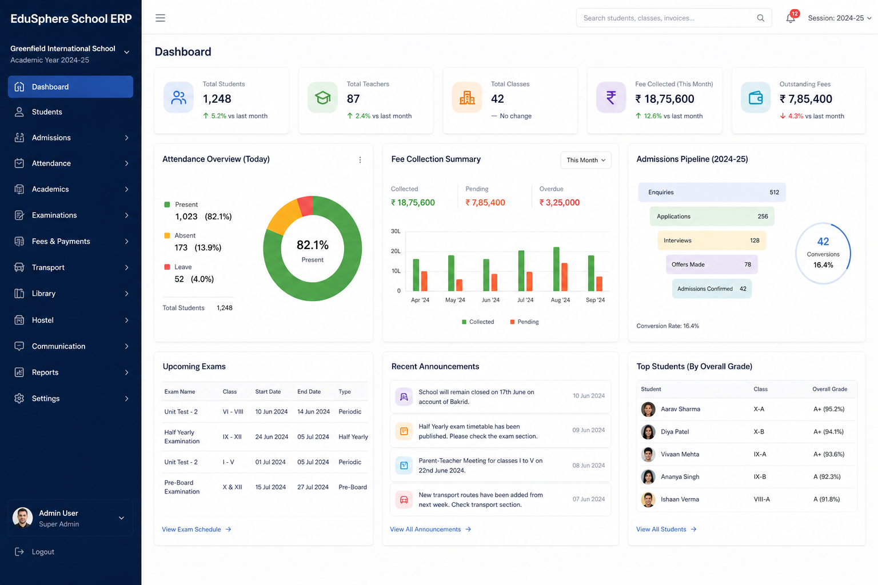Click the red Leave legend swatch
Image resolution: width=878 pixels, height=585 pixels.
point(167,267)
